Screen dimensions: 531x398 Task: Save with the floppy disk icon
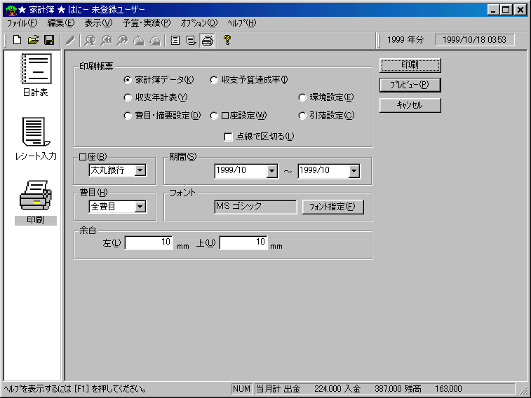click(x=49, y=40)
